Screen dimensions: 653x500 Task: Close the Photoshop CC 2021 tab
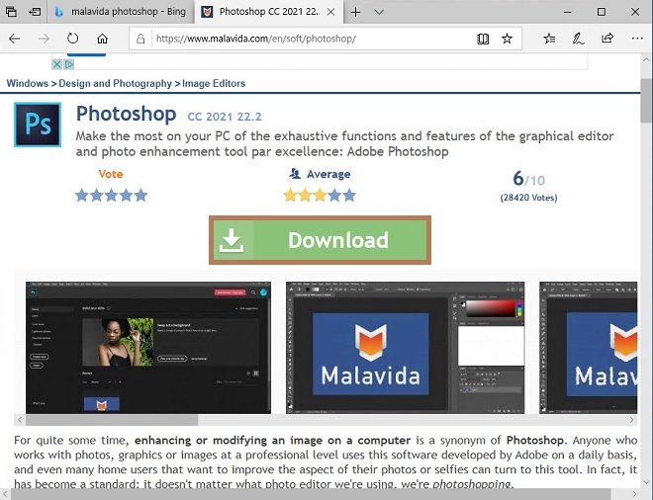330,12
